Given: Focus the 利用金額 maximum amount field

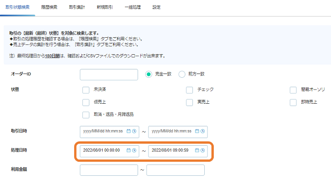Looking at the screenshot, I should (x=175, y=170).
